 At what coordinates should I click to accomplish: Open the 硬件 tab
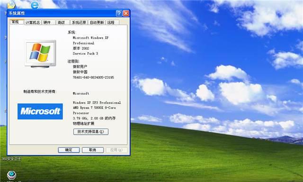coord(48,22)
